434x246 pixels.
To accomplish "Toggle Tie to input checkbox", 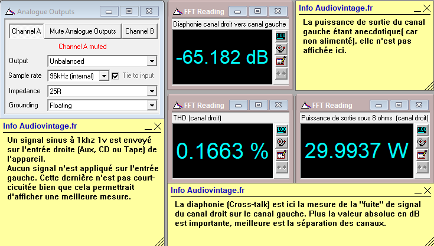I will click(115, 76).
